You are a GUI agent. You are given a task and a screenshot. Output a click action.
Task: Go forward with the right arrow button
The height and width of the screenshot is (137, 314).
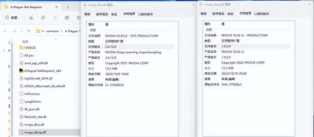[x=14, y=31]
